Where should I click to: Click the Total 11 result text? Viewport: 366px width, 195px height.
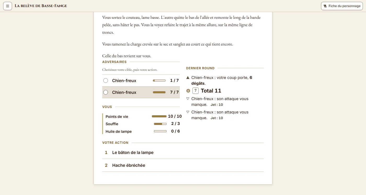[x=211, y=91]
